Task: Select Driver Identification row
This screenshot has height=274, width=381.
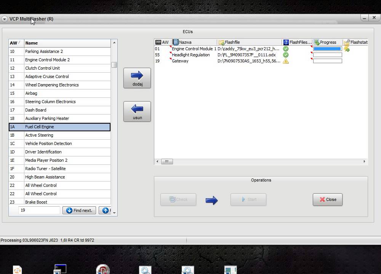Action: point(60,152)
